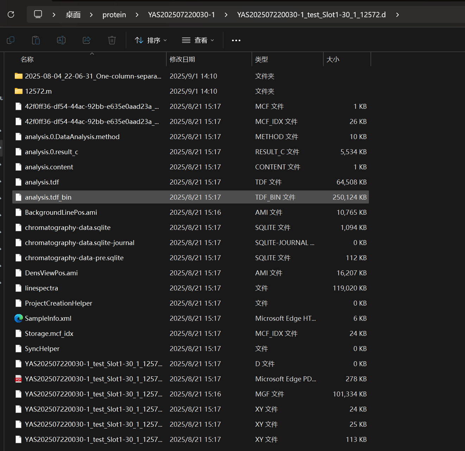Click the SampleInfo.xml Edge icon
This screenshot has height=451, width=465.
pyautogui.click(x=19, y=318)
